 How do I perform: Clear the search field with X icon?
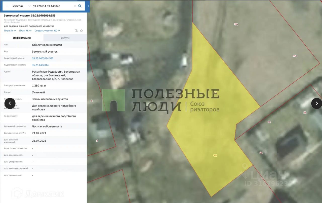pyautogui.click(x=75, y=6)
